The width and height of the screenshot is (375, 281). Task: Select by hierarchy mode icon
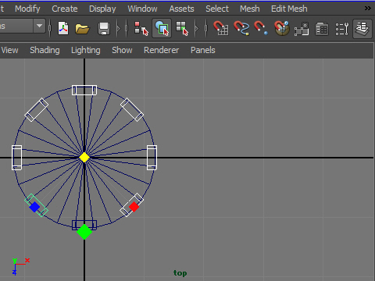[x=141, y=28]
